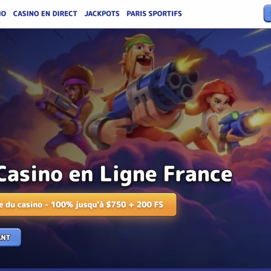
Task: Click the blue button at the header's right edge
Action: (x=267, y=14)
